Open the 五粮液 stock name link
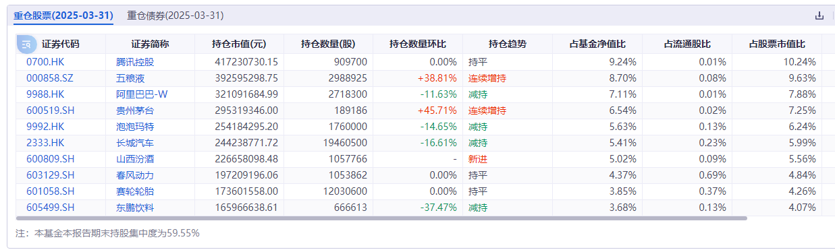835x252 pixels. 130,78
